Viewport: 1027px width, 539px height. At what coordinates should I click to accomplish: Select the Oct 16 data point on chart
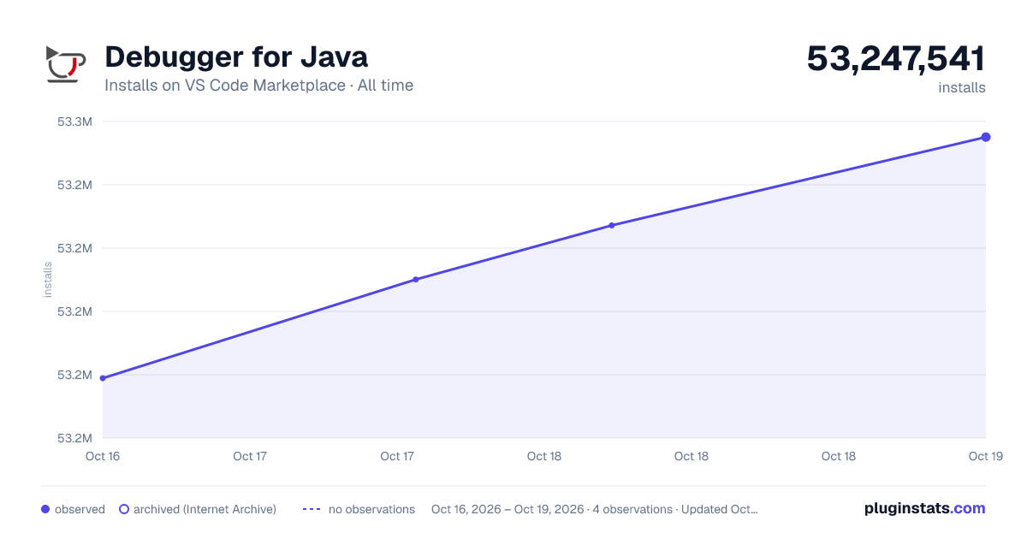point(103,378)
